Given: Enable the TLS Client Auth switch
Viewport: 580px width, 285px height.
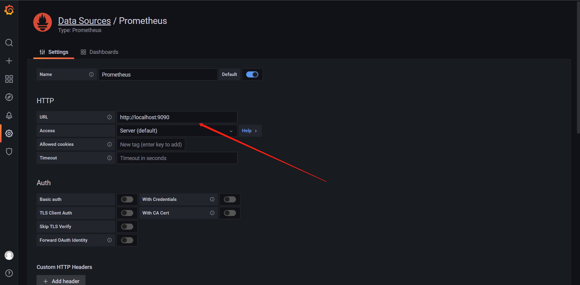Looking at the screenshot, I should point(127,213).
